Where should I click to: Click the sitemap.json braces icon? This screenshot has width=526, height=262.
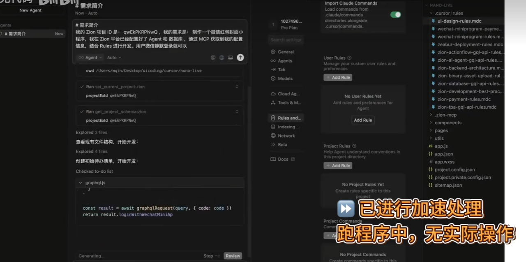point(430,185)
